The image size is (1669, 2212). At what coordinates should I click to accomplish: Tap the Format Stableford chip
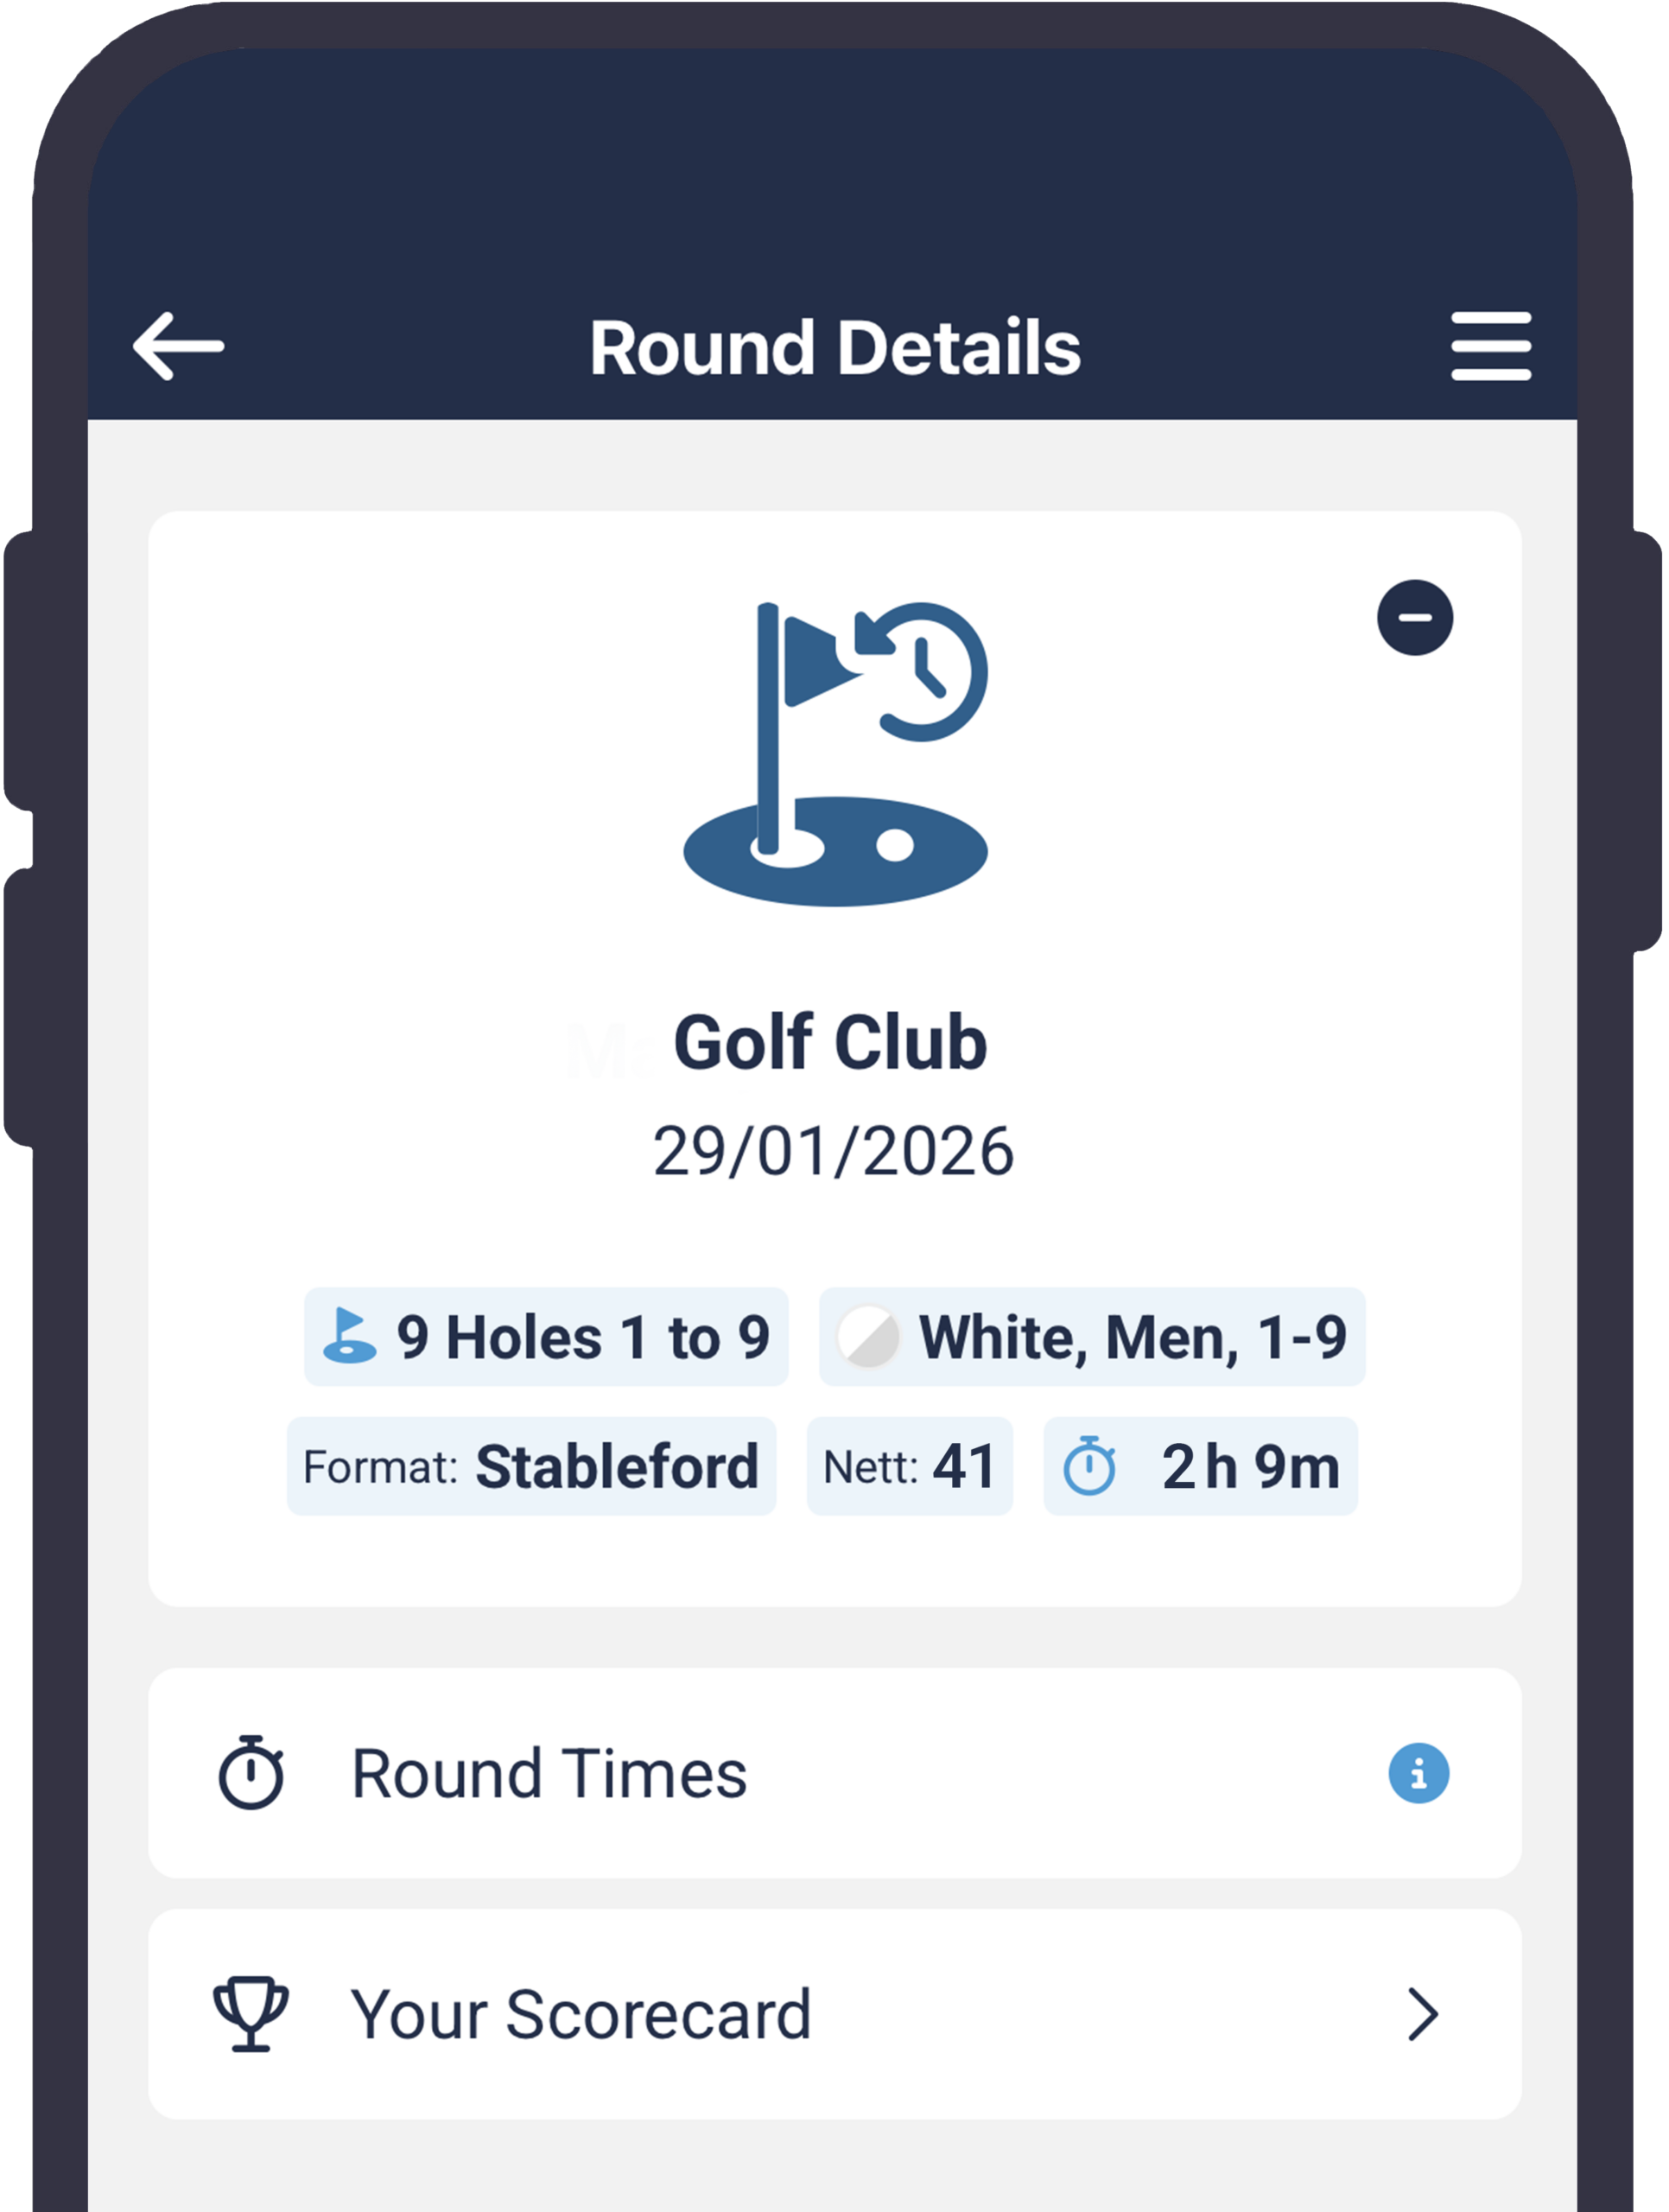coord(531,1466)
